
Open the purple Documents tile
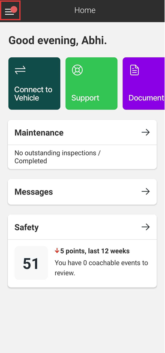pos(144,84)
